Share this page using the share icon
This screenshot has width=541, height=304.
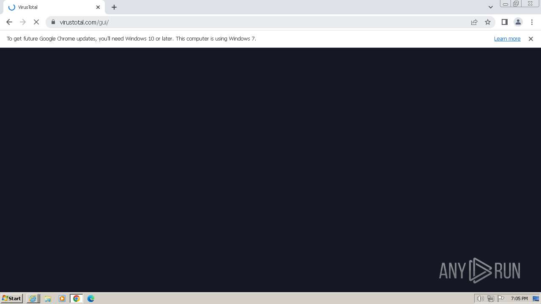pos(474,22)
